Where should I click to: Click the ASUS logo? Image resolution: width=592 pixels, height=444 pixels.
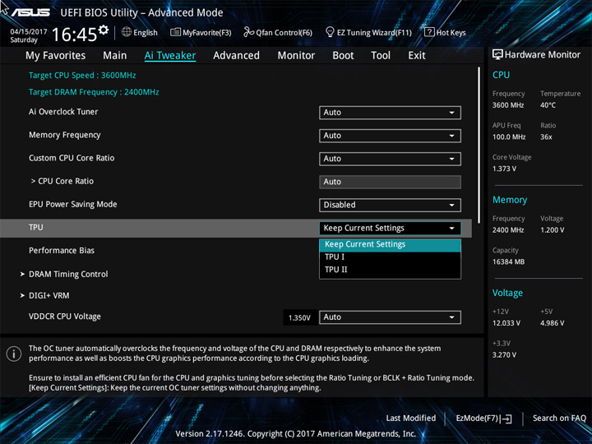click(x=30, y=12)
